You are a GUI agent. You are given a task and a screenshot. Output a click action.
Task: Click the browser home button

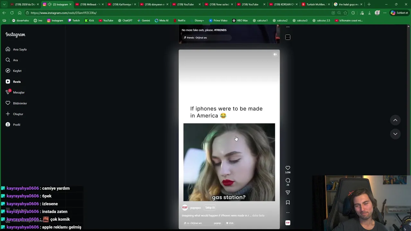click(20, 13)
